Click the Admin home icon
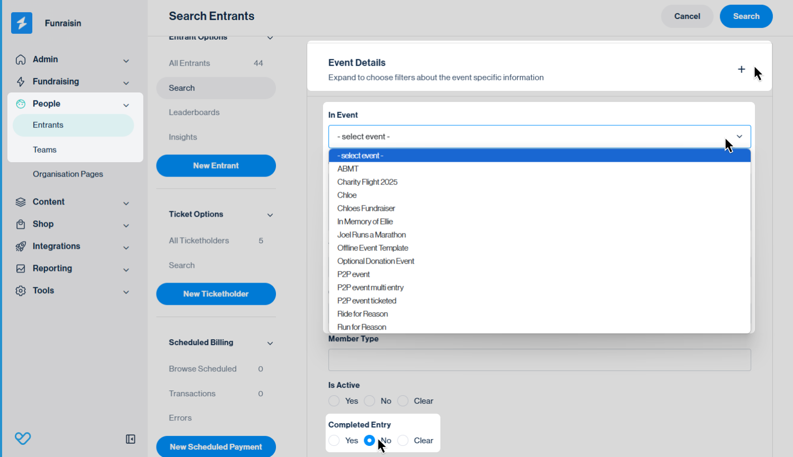Viewport: 793px width, 457px height. click(x=21, y=60)
